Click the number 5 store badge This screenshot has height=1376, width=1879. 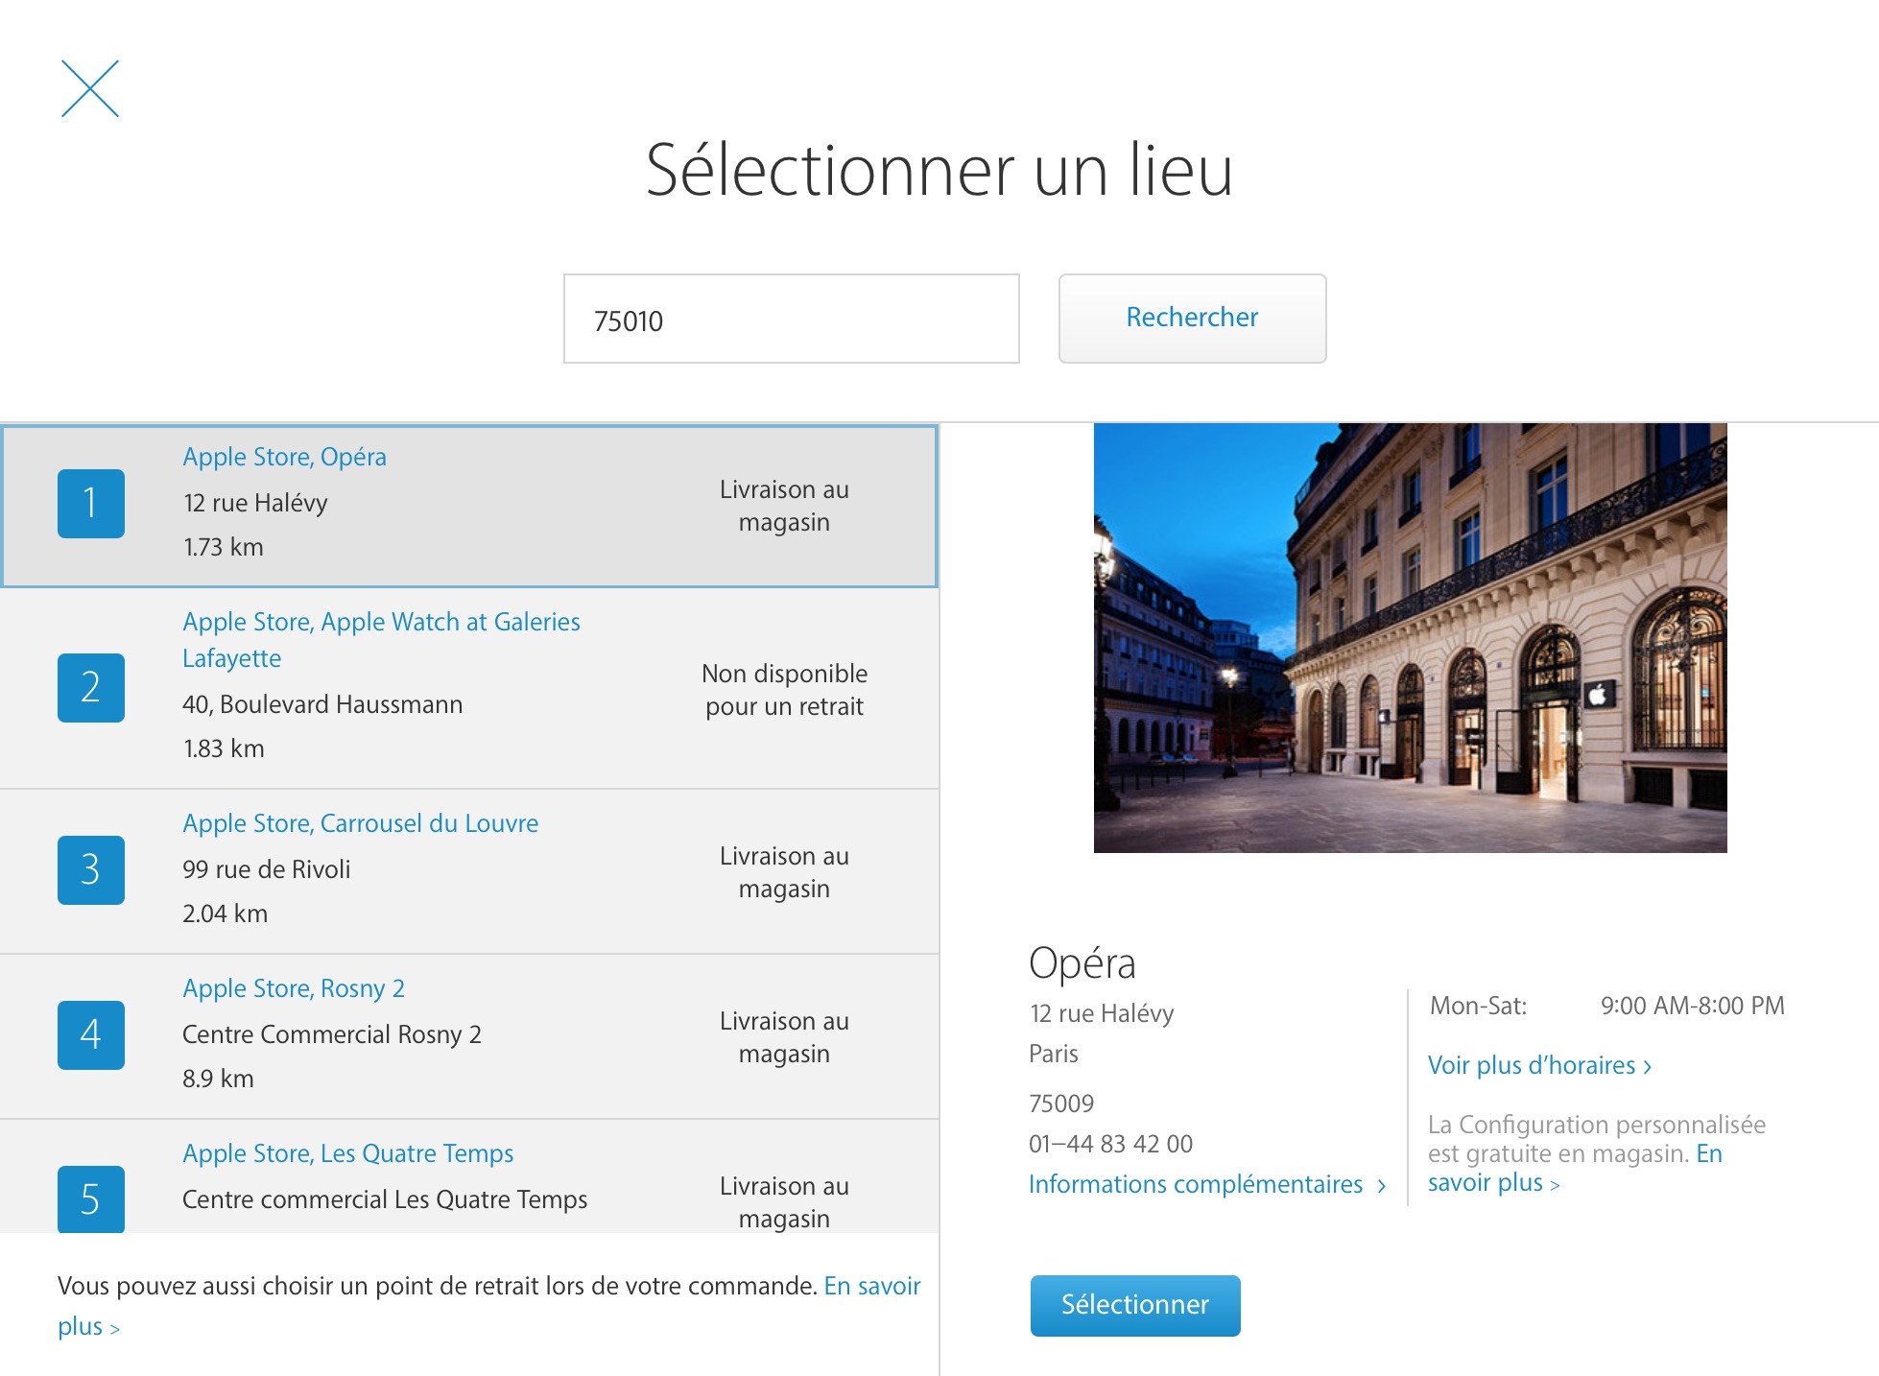tap(91, 1198)
